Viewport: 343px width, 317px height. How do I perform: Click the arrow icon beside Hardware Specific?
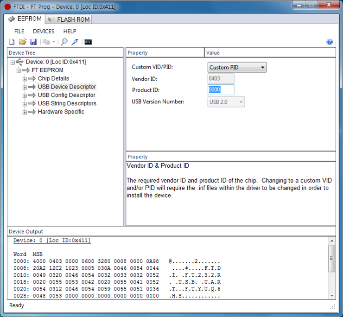click(x=32, y=112)
